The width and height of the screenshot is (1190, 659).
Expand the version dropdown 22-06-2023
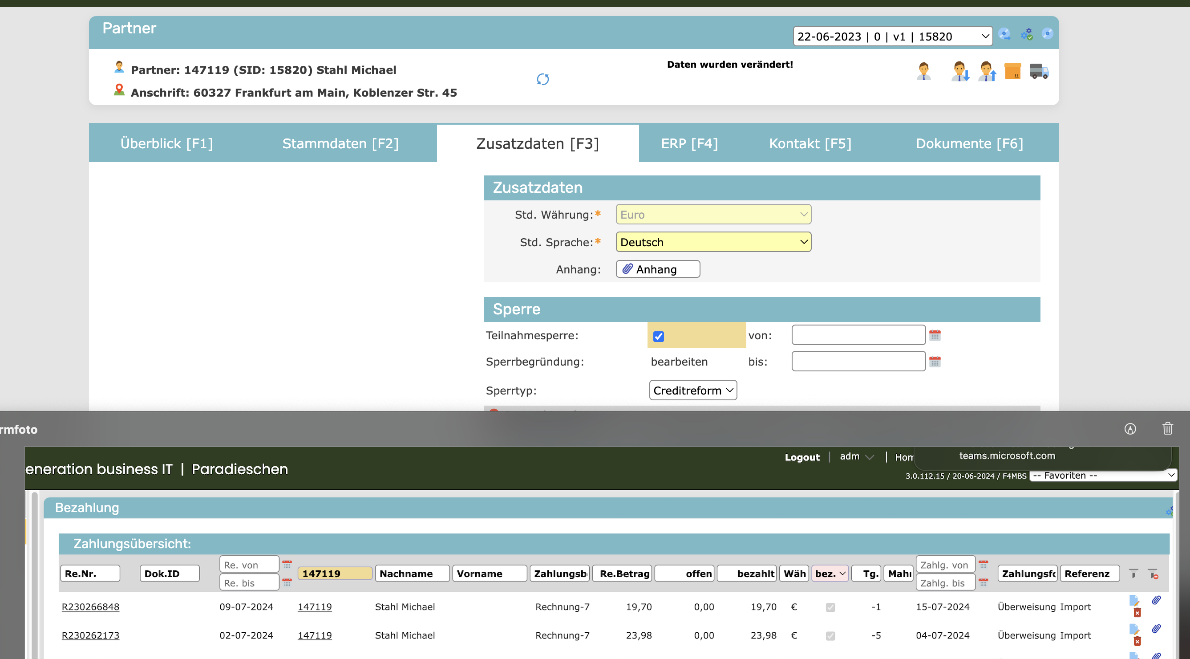point(892,37)
